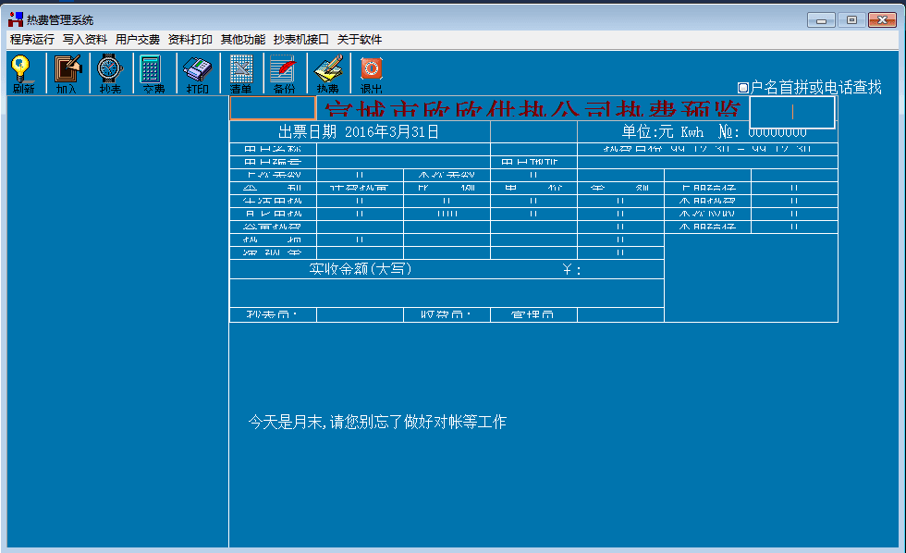The height and width of the screenshot is (553, 906).
Task: Open the 其他功能 menu
Action: click(x=243, y=40)
